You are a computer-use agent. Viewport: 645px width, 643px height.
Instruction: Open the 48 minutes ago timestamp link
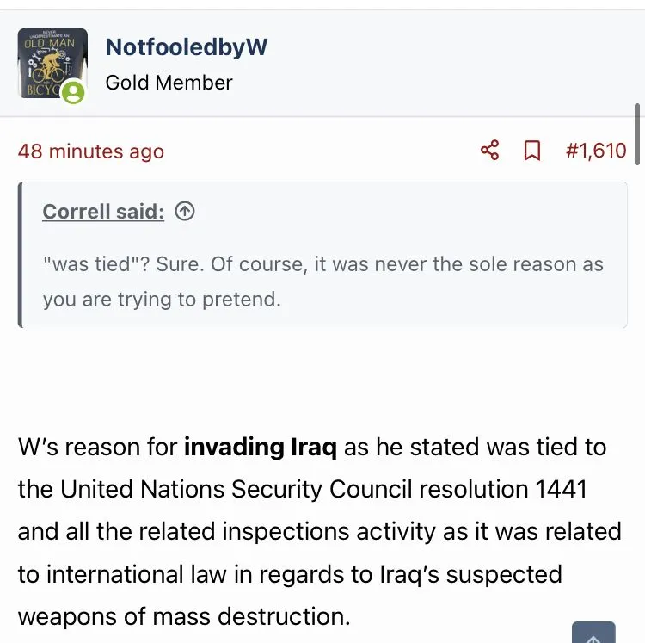coord(90,151)
